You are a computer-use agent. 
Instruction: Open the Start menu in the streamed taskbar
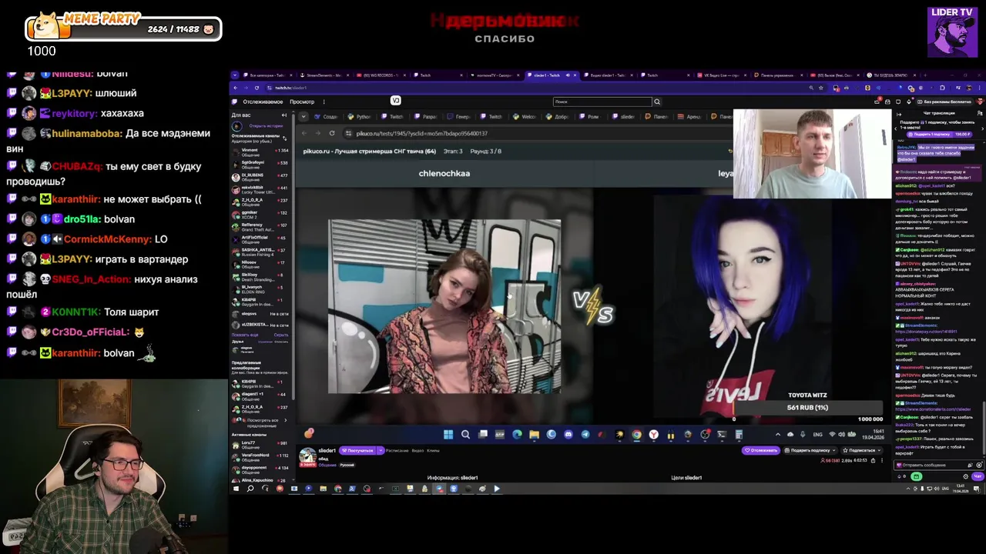[x=448, y=435]
